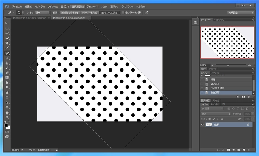Open the layer filter 種類 dropdown
This screenshot has height=156, width=259.
[212, 108]
